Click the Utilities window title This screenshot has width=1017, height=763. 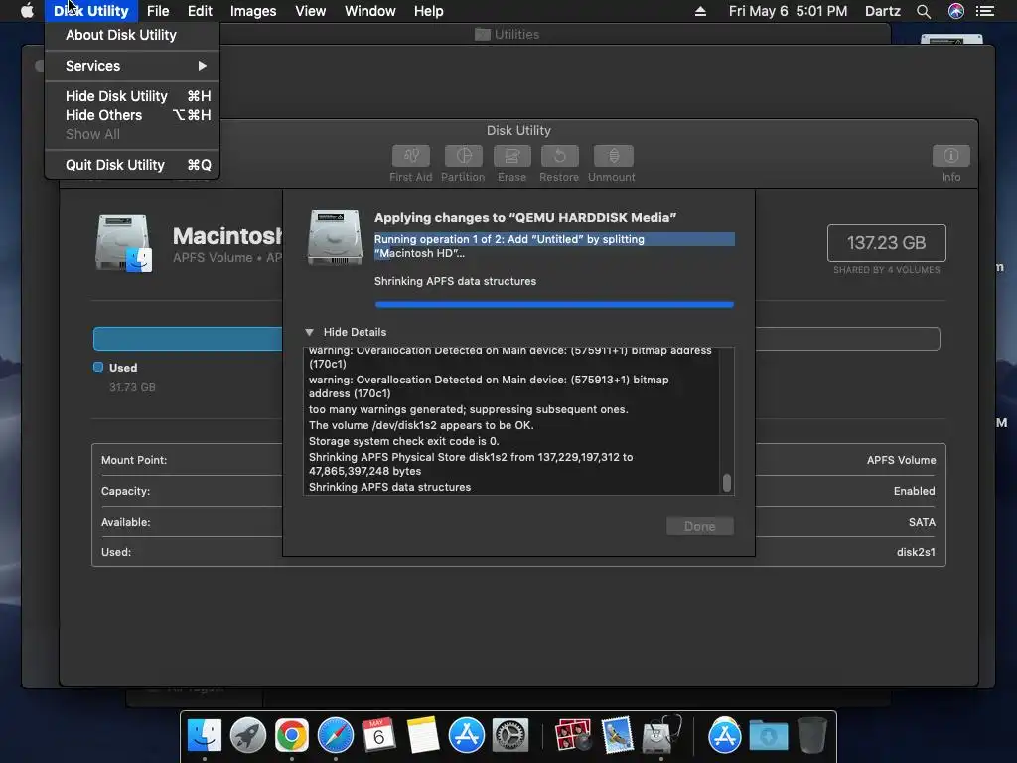click(x=516, y=35)
